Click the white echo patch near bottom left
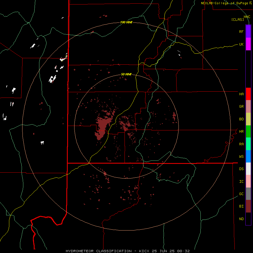 (42, 143)
